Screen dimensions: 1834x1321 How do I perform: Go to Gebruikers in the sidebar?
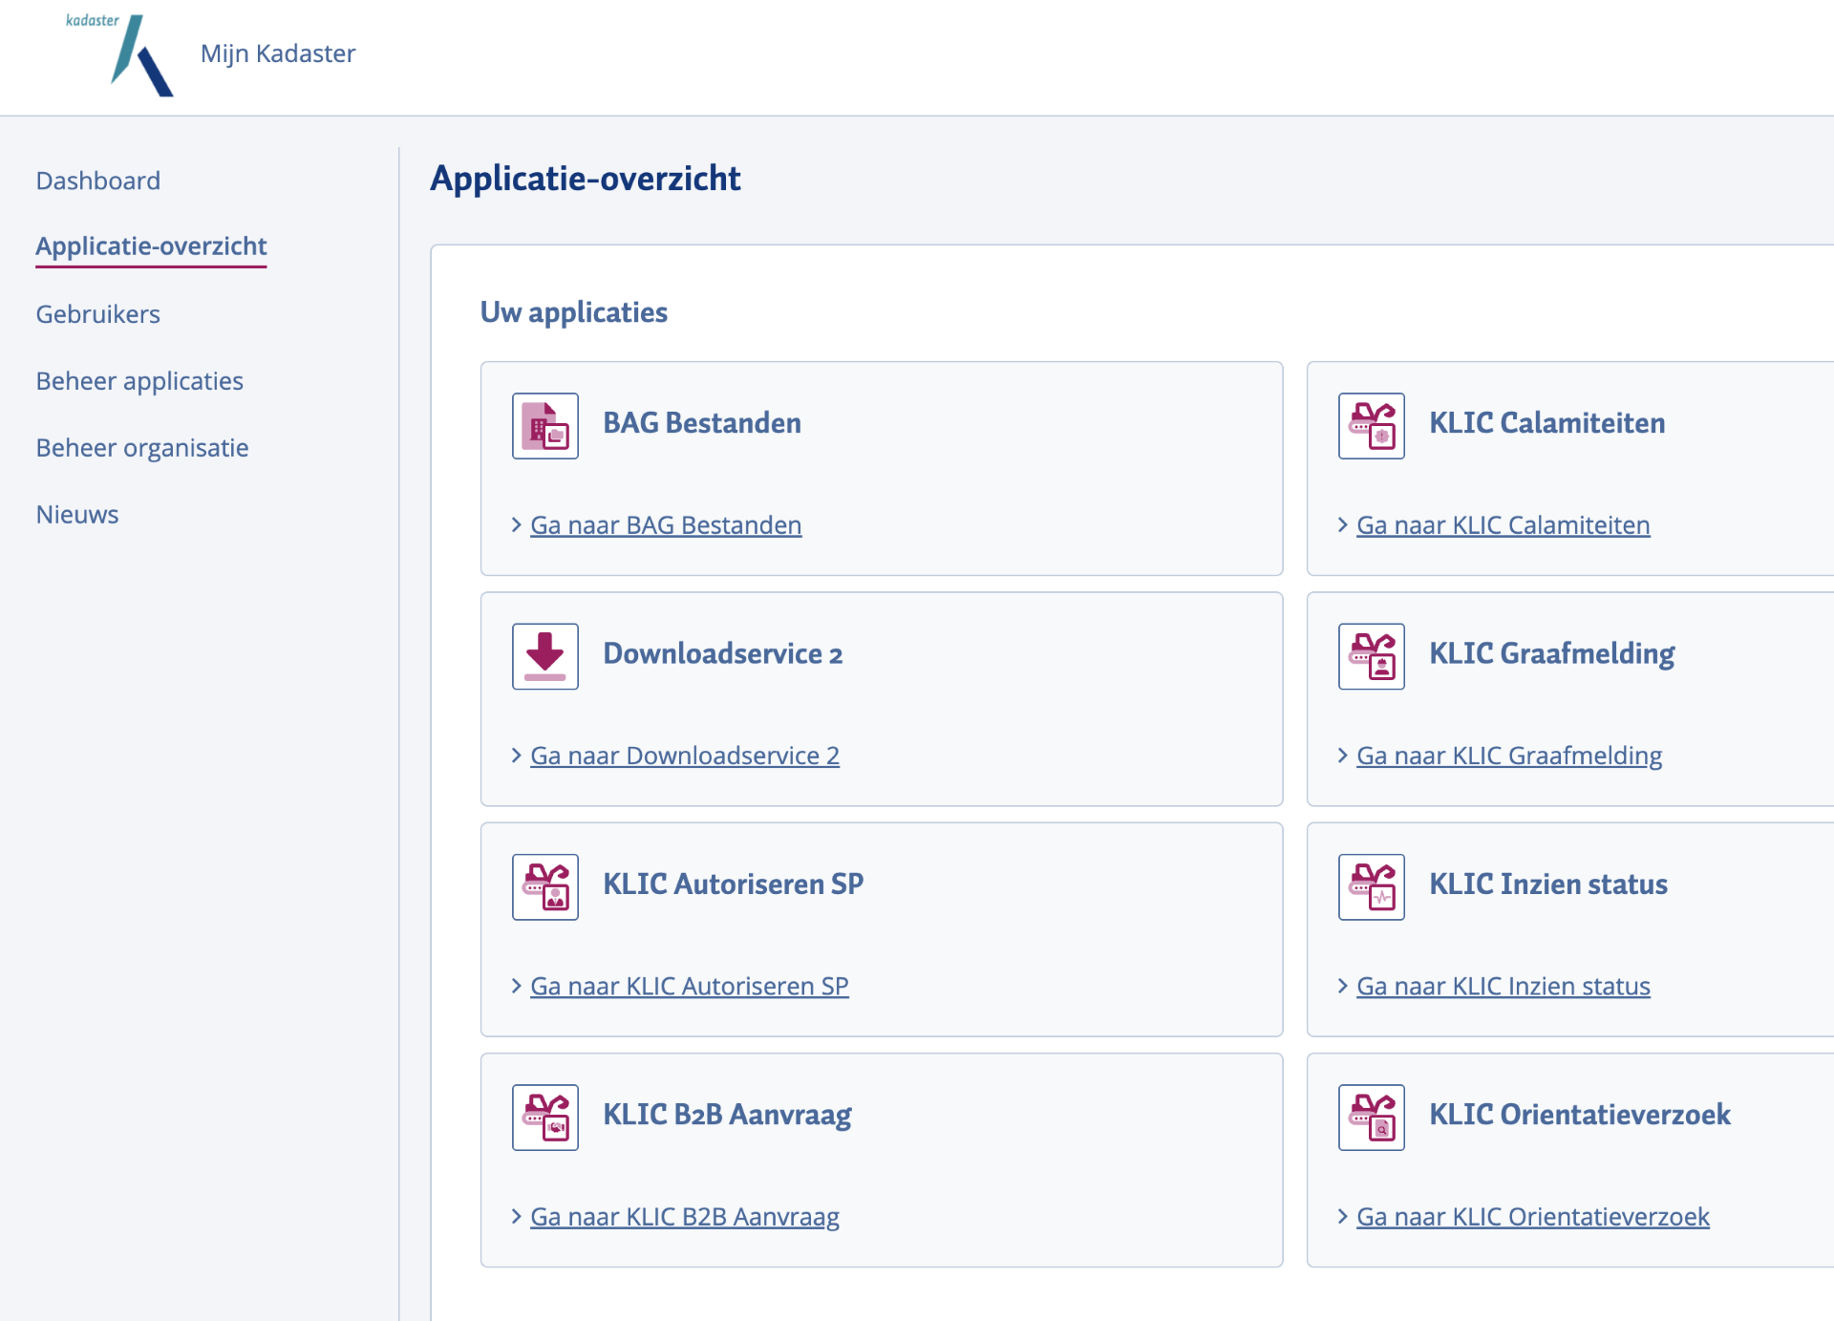[98, 314]
